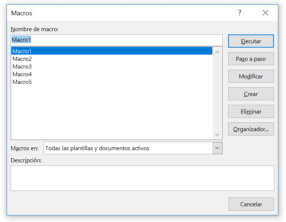Click inside the Descripción text box
The height and width of the screenshot is (222, 286).
142,178
